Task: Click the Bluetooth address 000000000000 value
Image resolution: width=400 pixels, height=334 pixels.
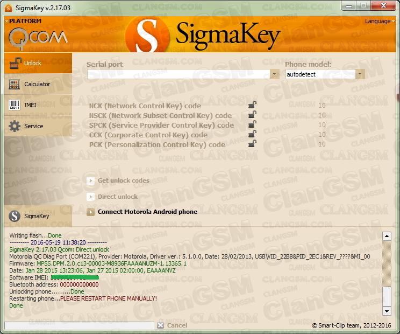Action: 79,284
